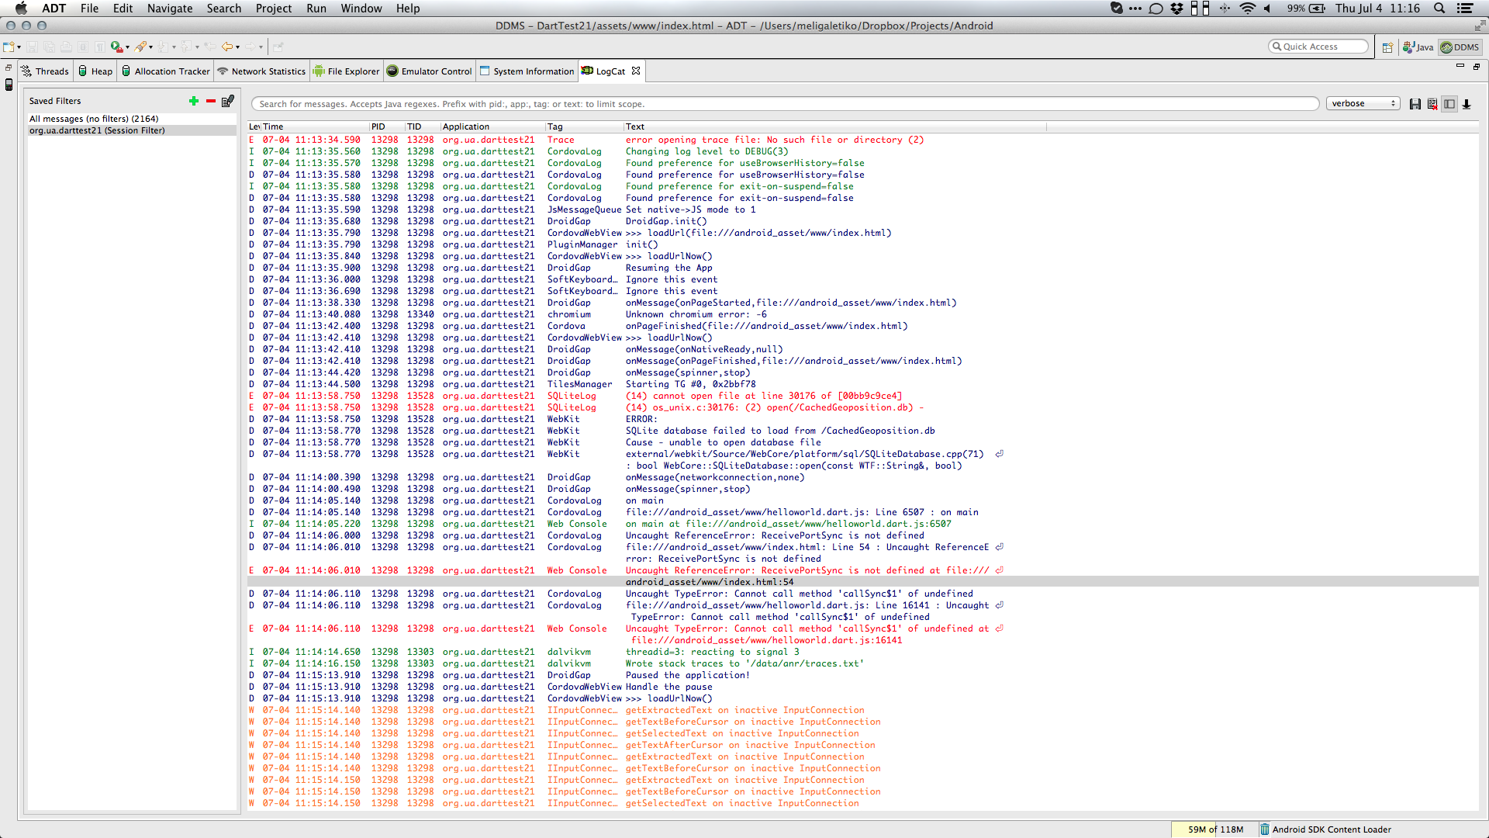
Task: Open the Threads tab
Action: click(x=46, y=71)
